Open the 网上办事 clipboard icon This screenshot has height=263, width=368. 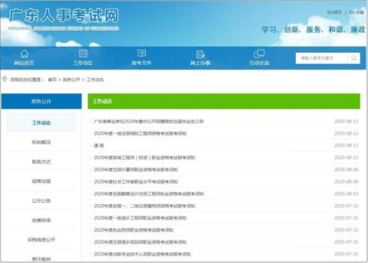(x=200, y=54)
